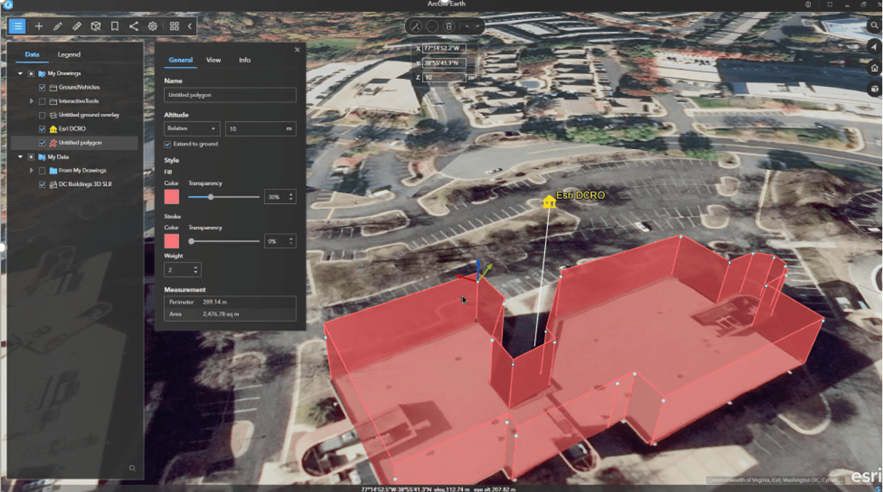Open the Relative altitude mode dropdown
The width and height of the screenshot is (883, 492).
pos(192,129)
